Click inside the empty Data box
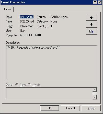The image size is (103, 114). coord(49,94)
